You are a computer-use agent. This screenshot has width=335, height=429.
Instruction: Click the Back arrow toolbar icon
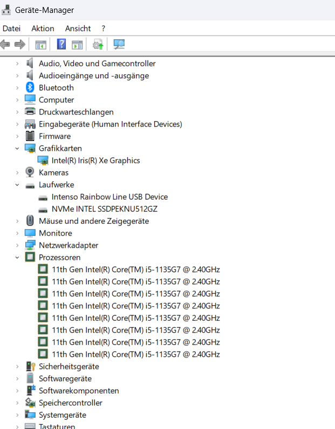5,44
